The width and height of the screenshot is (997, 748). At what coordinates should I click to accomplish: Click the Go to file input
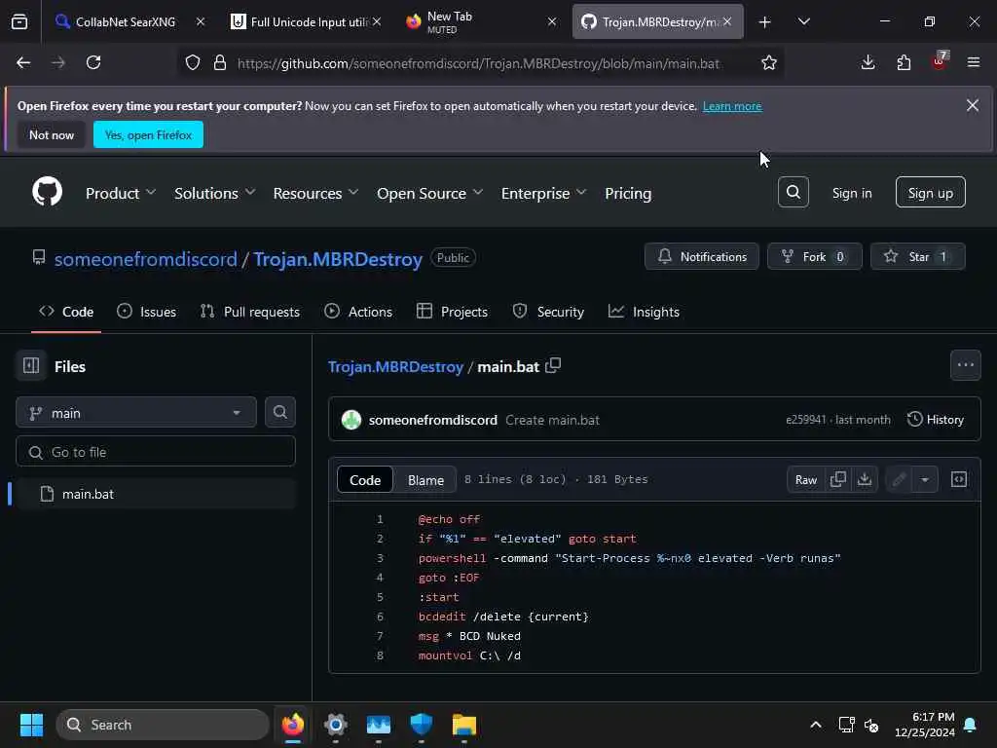156,452
